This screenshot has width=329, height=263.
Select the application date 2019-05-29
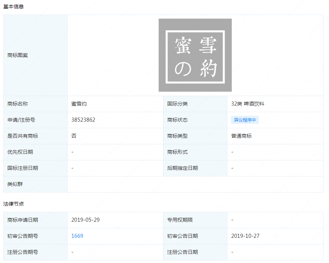pyautogui.click(x=86, y=220)
